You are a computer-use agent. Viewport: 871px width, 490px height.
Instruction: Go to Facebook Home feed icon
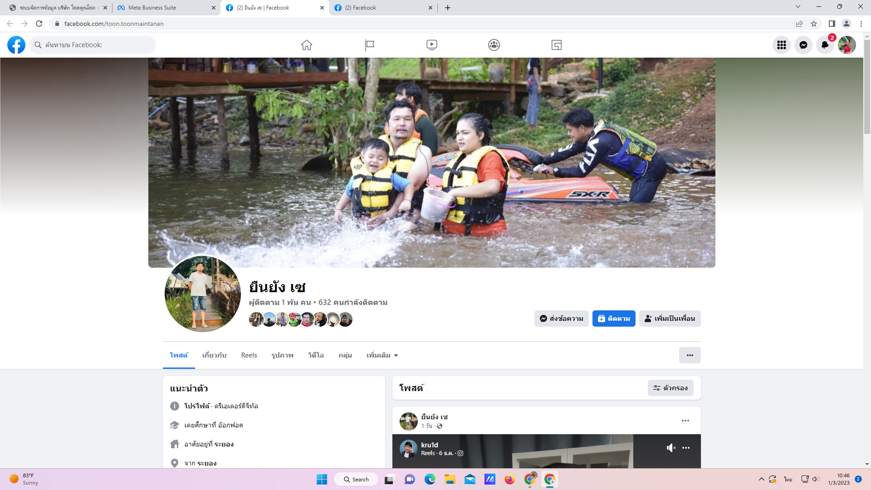[x=307, y=45]
